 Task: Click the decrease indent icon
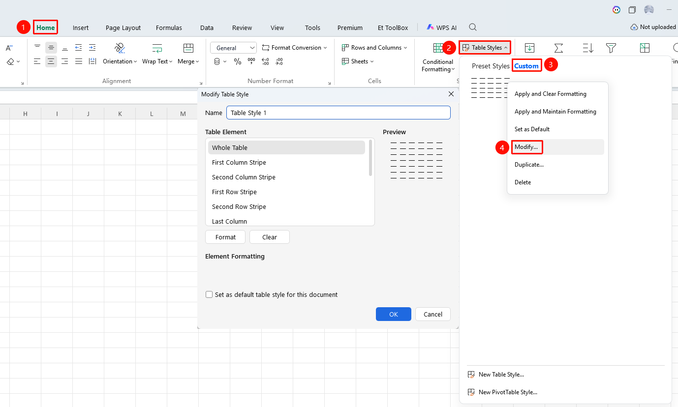(x=79, y=48)
